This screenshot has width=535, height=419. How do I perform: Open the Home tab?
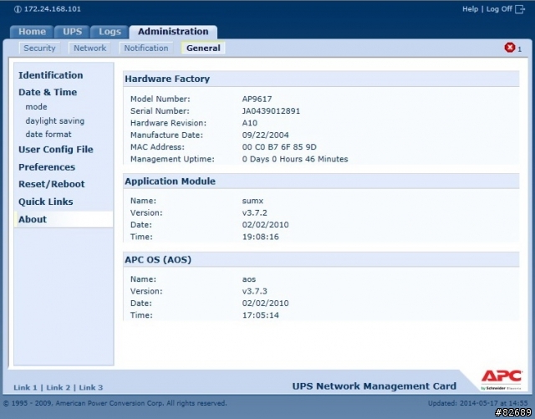click(32, 32)
